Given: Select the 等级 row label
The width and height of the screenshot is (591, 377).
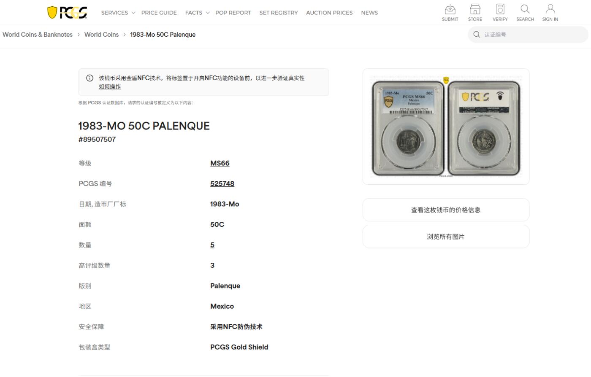Looking at the screenshot, I should (85, 163).
